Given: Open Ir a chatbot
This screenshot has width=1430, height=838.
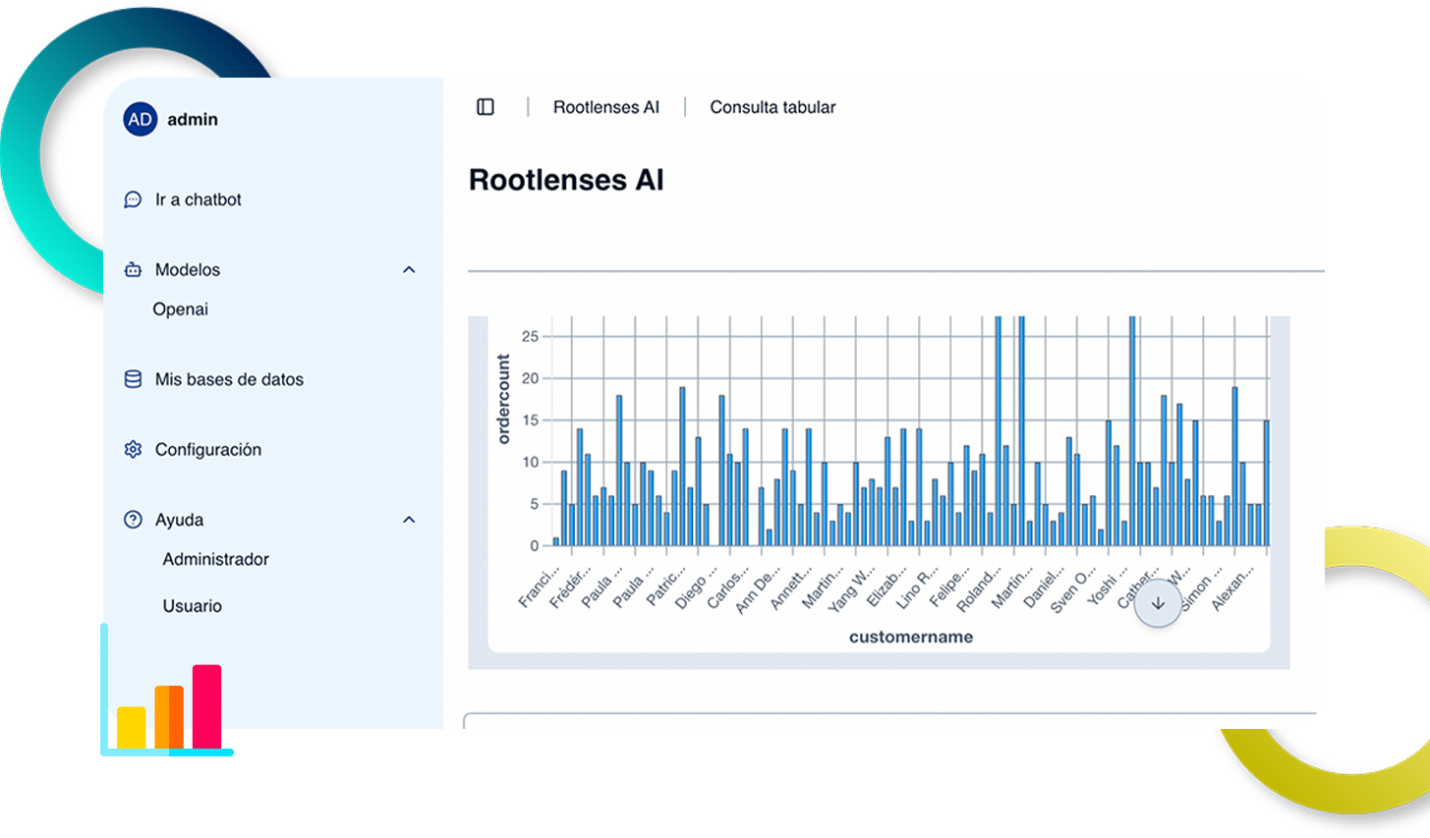Looking at the screenshot, I should pyautogui.click(x=199, y=199).
